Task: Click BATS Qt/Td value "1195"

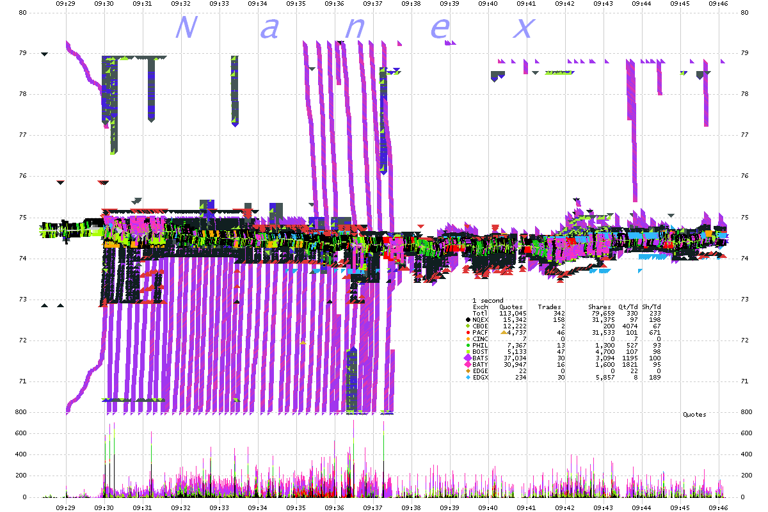Action: 630,358
